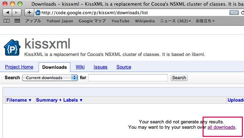This screenshot has width=244, height=138.
Task: Open the Yahoo! Japan bookmark
Action: pos(60,21)
